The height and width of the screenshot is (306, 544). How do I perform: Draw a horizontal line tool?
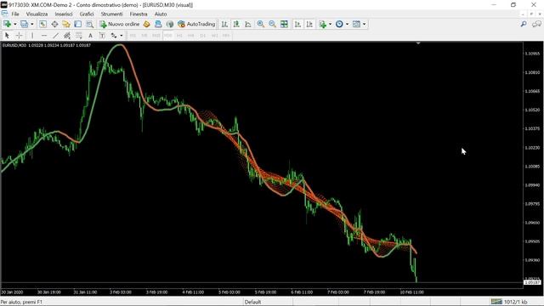(x=44, y=36)
